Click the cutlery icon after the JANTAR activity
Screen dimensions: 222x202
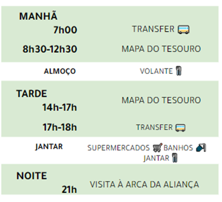[175, 158]
